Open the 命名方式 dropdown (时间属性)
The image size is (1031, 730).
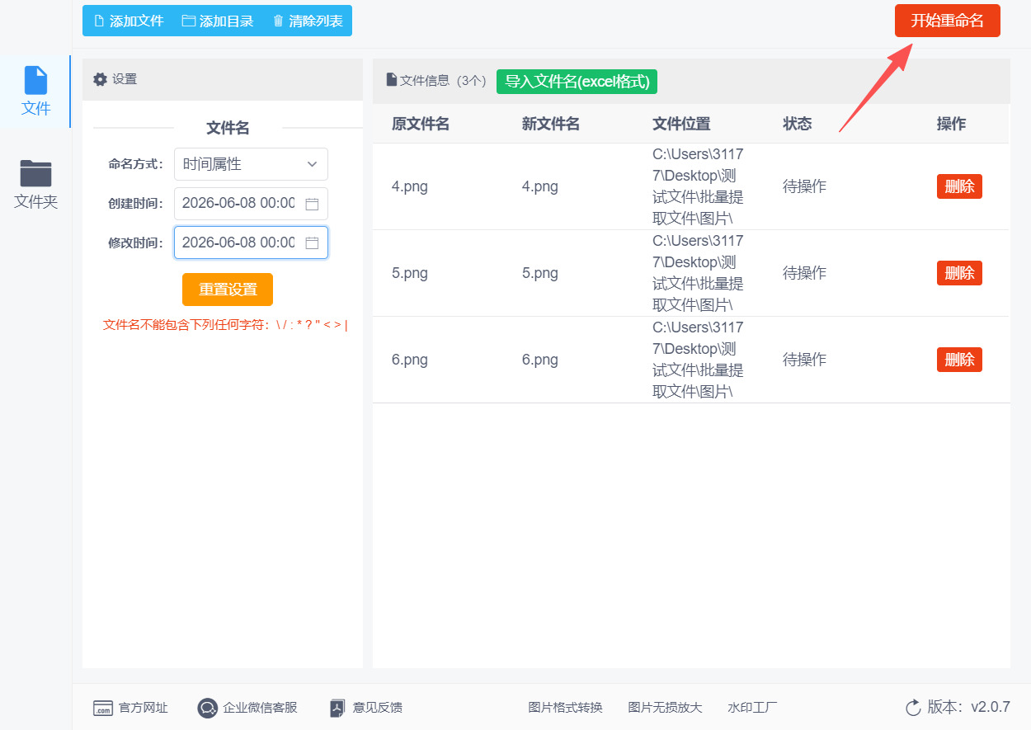click(251, 164)
